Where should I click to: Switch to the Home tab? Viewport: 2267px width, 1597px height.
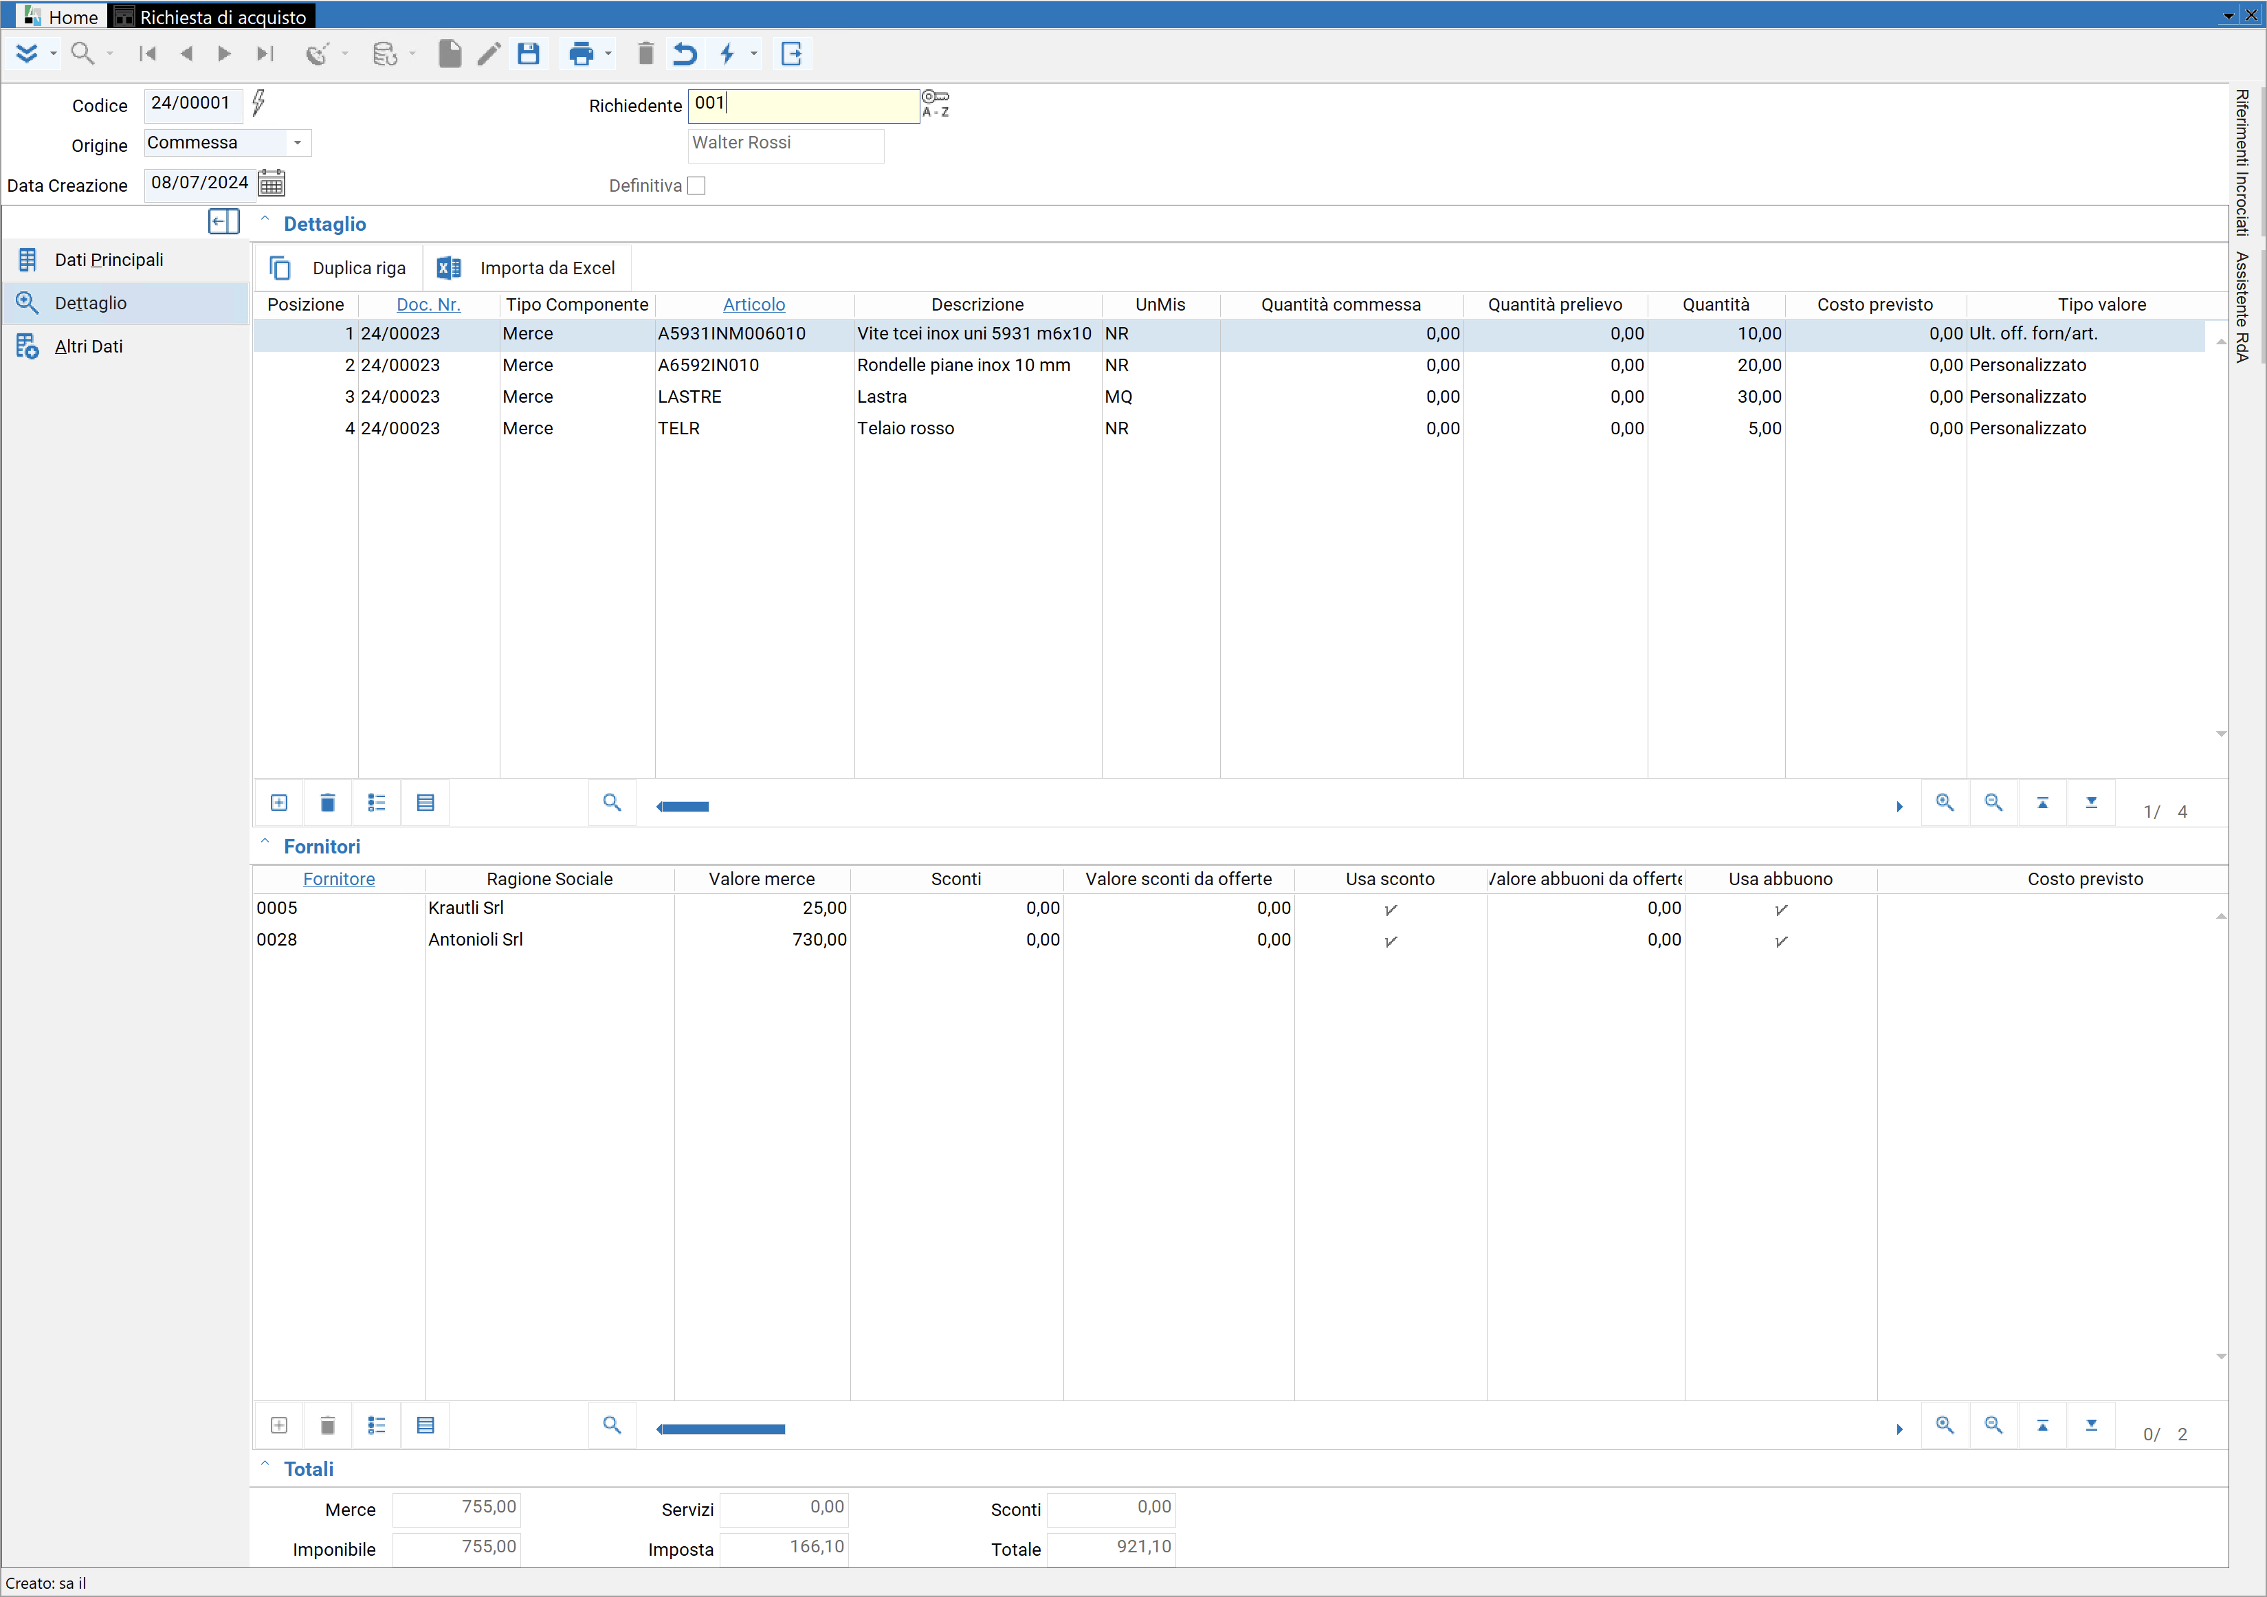point(61,16)
